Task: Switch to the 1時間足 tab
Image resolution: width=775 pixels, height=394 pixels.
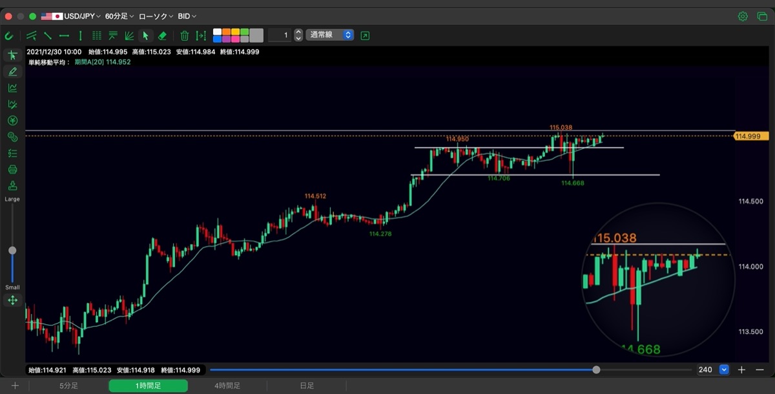Action: click(x=148, y=386)
